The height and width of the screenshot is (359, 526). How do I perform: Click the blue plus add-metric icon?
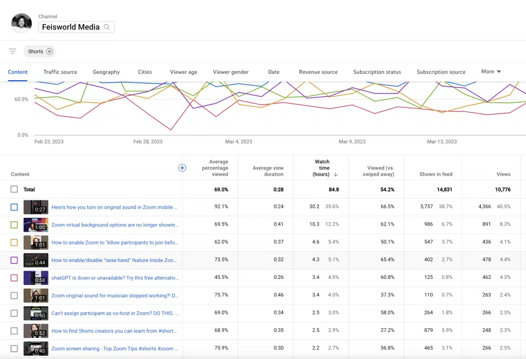pos(182,168)
